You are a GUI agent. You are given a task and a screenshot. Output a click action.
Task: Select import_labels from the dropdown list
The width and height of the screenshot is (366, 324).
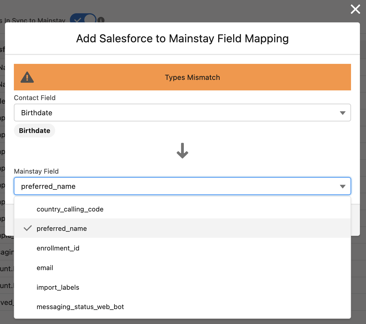(x=182, y=287)
